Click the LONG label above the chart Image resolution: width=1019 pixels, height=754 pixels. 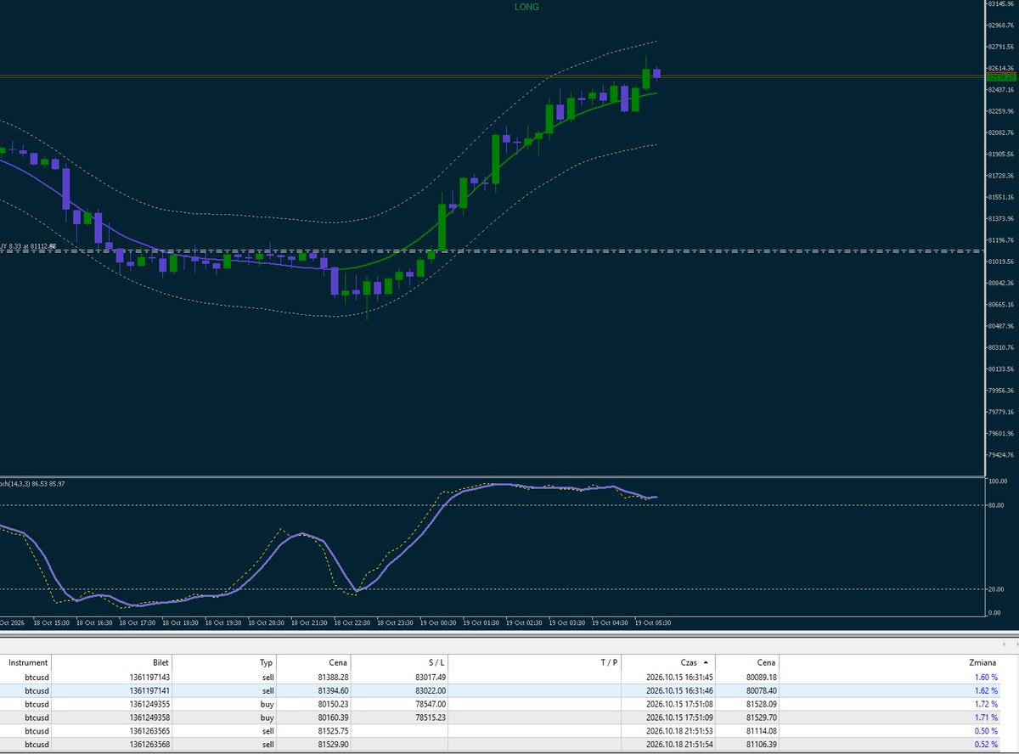[x=526, y=7]
